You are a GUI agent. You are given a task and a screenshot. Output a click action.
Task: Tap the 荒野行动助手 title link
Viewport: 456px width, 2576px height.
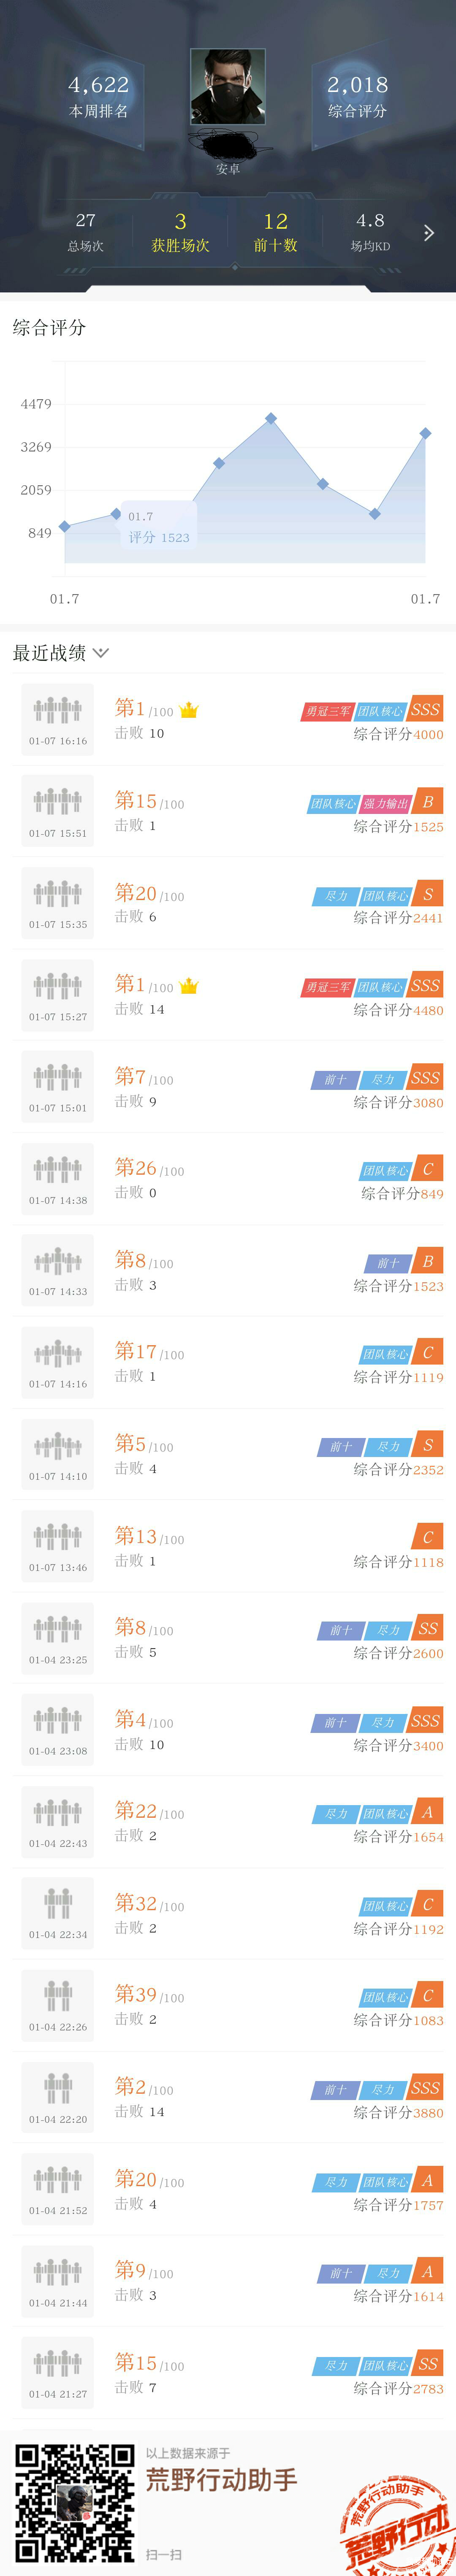tap(221, 2480)
